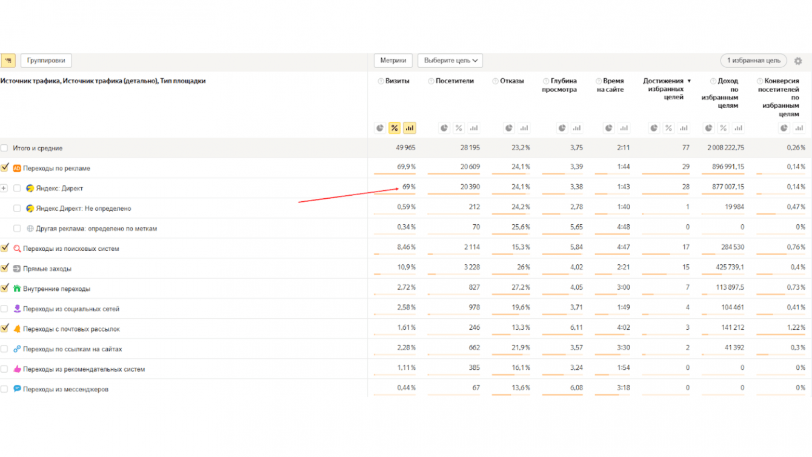Click the Метрики button

tap(393, 61)
